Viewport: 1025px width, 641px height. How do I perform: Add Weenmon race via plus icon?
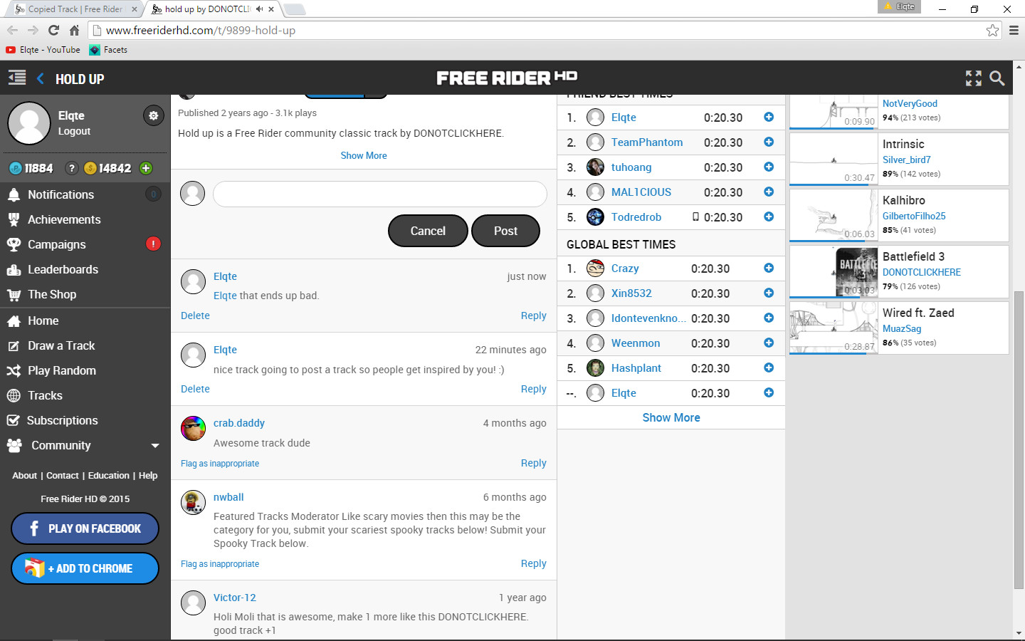(769, 343)
